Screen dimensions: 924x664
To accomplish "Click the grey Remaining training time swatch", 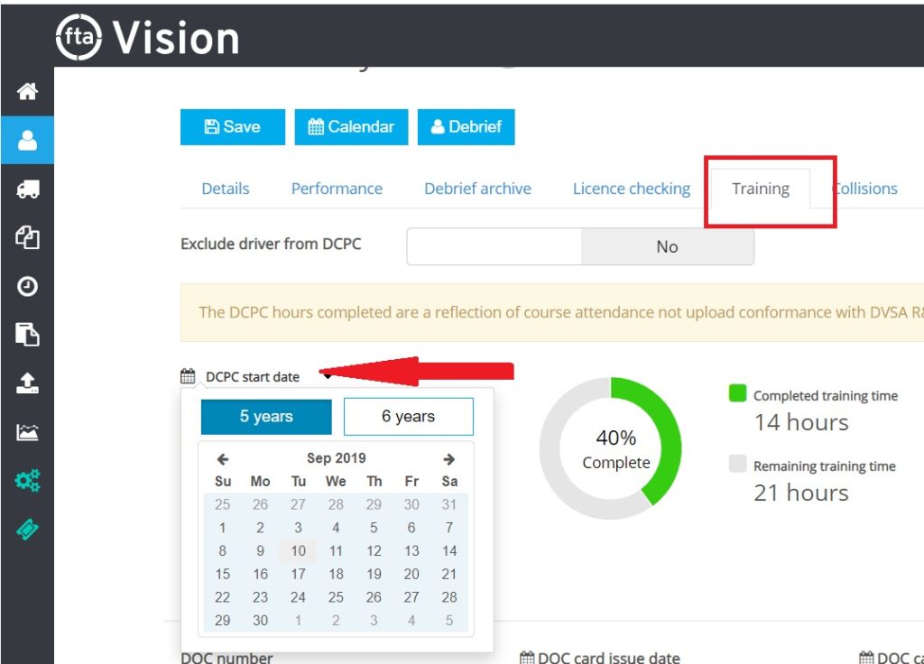I will point(738,464).
